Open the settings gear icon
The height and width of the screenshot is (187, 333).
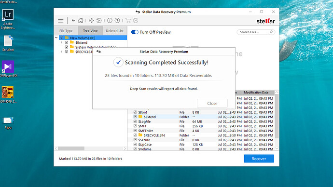click(91, 21)
